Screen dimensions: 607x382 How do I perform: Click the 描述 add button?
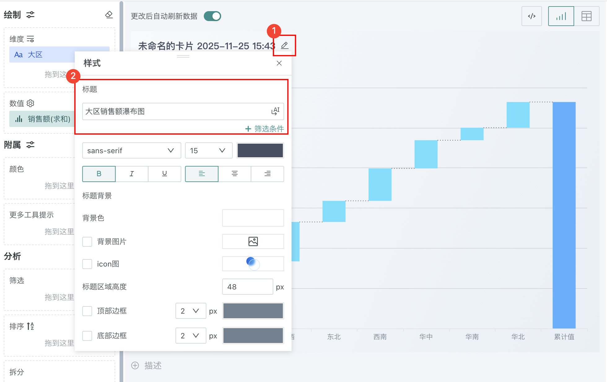pos(146,366)
